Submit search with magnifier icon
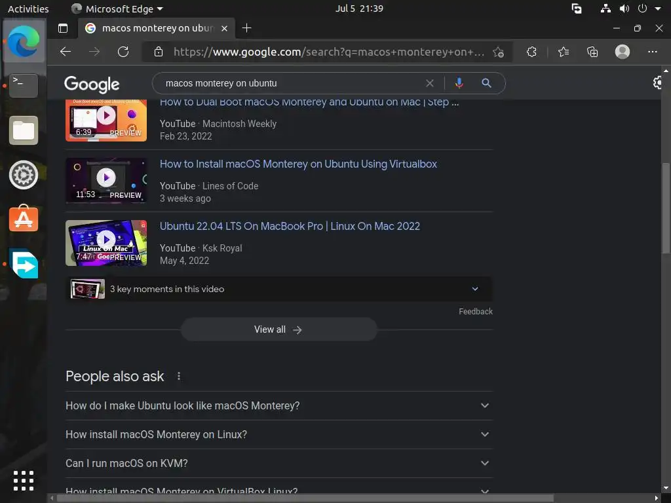Viewport: 671px width, 503px height. (x=487, y=83)
